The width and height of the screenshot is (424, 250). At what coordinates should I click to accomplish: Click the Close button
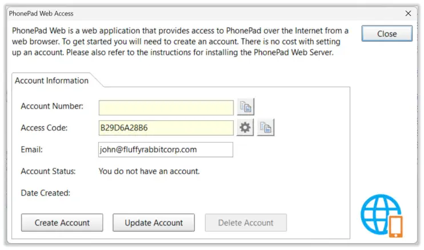(x=387, y=34)
